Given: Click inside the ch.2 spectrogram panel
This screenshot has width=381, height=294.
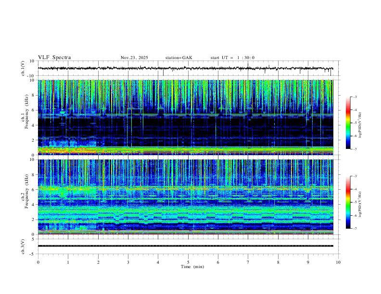Looking at the screenshot, I should (186, 197).
